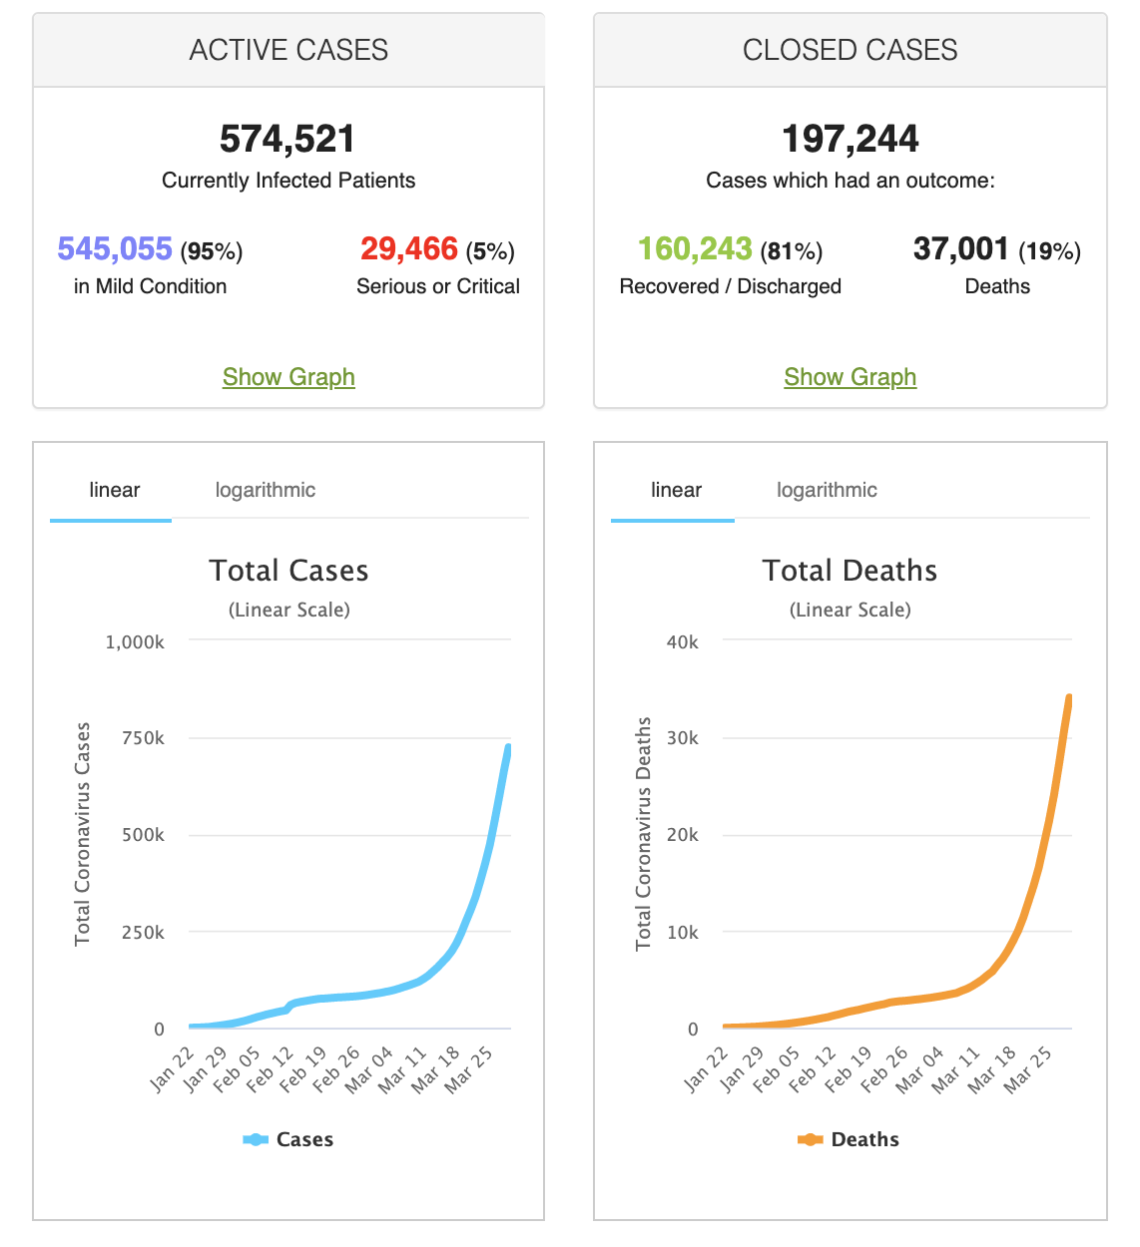Click the 'Total Coronavirus Cases' axis title

click(83, 834)
